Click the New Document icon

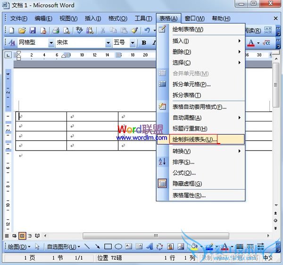tap(11, 30)
